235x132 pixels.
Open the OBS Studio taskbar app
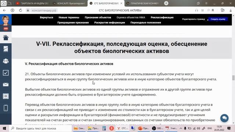point(158,128)
